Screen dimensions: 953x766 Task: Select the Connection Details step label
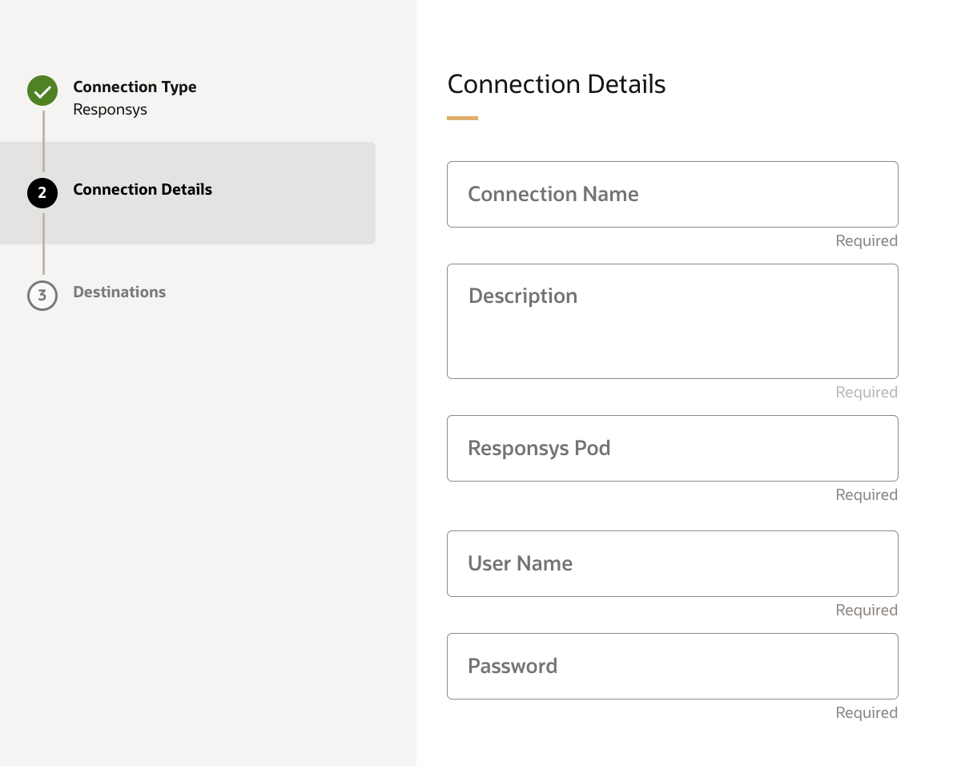tap(143, 190)
